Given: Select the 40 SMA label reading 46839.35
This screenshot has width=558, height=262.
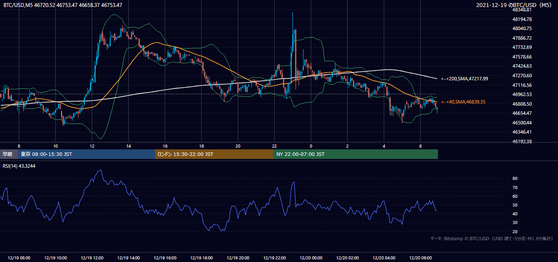Looking at the screenshot, I should click(464, 102).
